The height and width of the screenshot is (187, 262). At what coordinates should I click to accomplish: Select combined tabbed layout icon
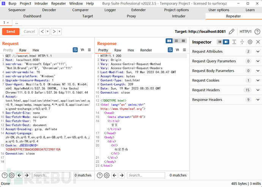click(x=183, y=41)
